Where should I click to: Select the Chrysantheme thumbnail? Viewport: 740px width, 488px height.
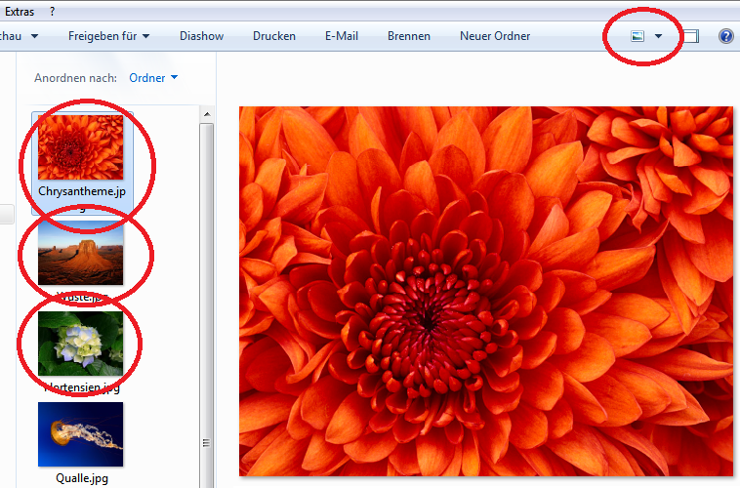[x=80, y=147]
